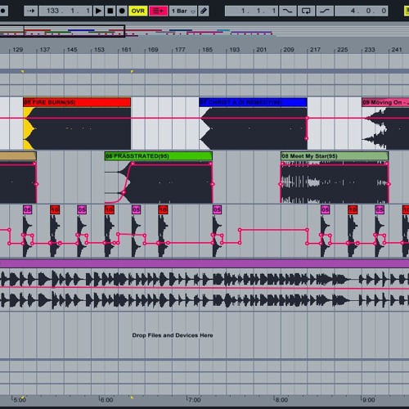Click the loop start field 1.1.1

coord(251,11)
